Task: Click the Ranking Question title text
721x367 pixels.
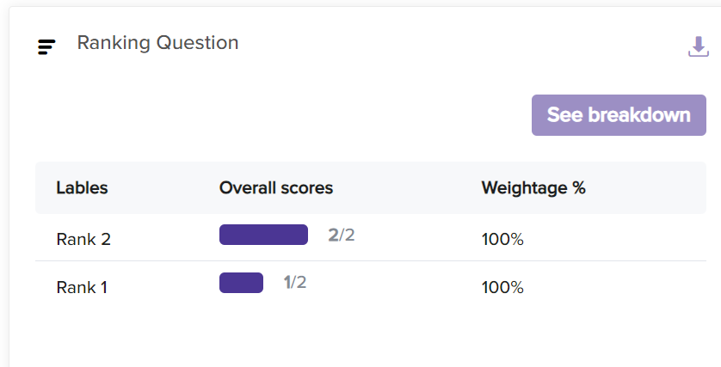Action: point(157,43)
